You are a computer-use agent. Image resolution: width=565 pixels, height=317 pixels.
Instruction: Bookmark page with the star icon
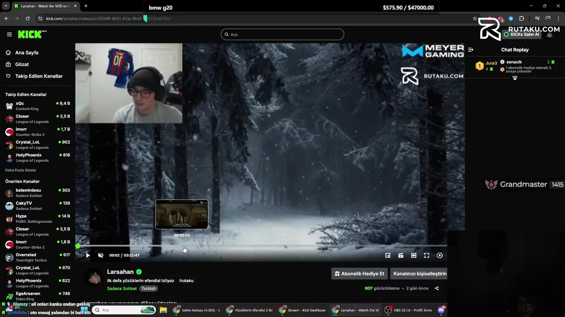[x=475, y=18]
